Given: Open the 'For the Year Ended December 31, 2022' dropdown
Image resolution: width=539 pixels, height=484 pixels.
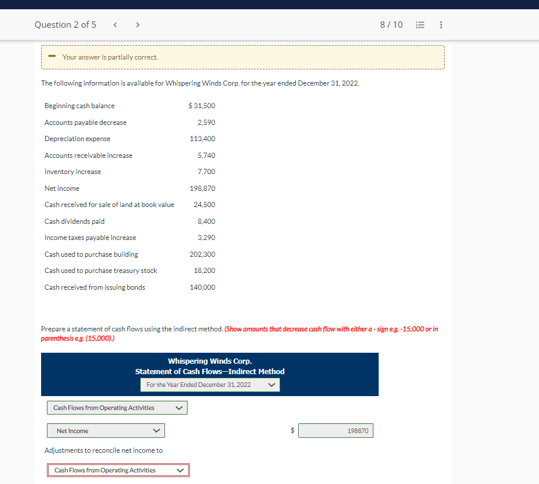Looking at the screenshot, I should pyautogui.click(x=210, y=385).
